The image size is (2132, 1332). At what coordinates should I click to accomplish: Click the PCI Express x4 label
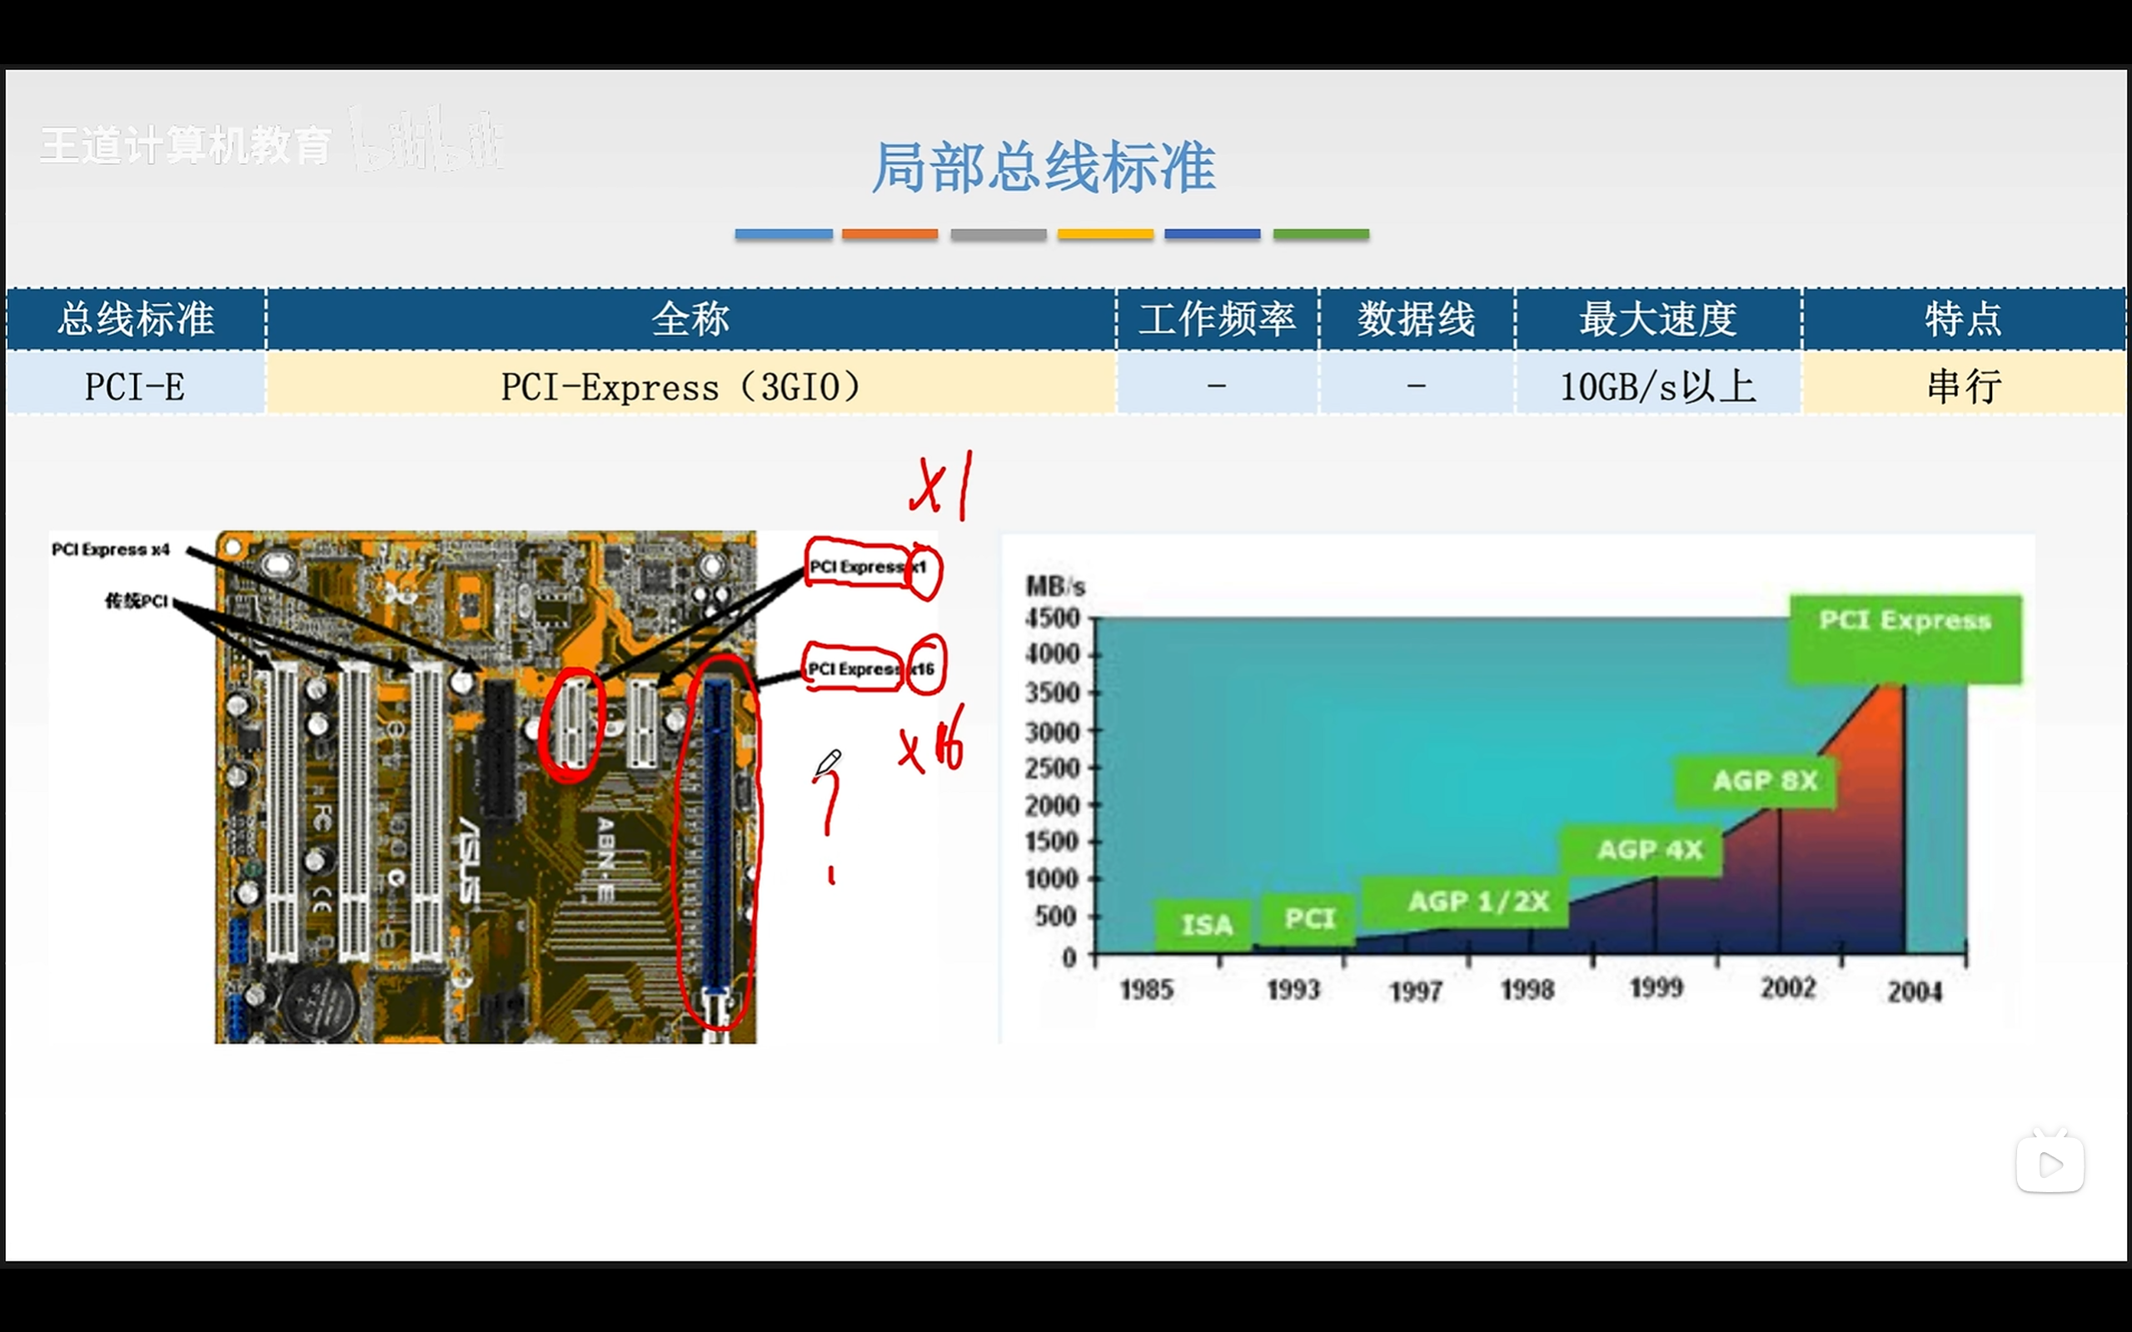(x=110, y=549)
